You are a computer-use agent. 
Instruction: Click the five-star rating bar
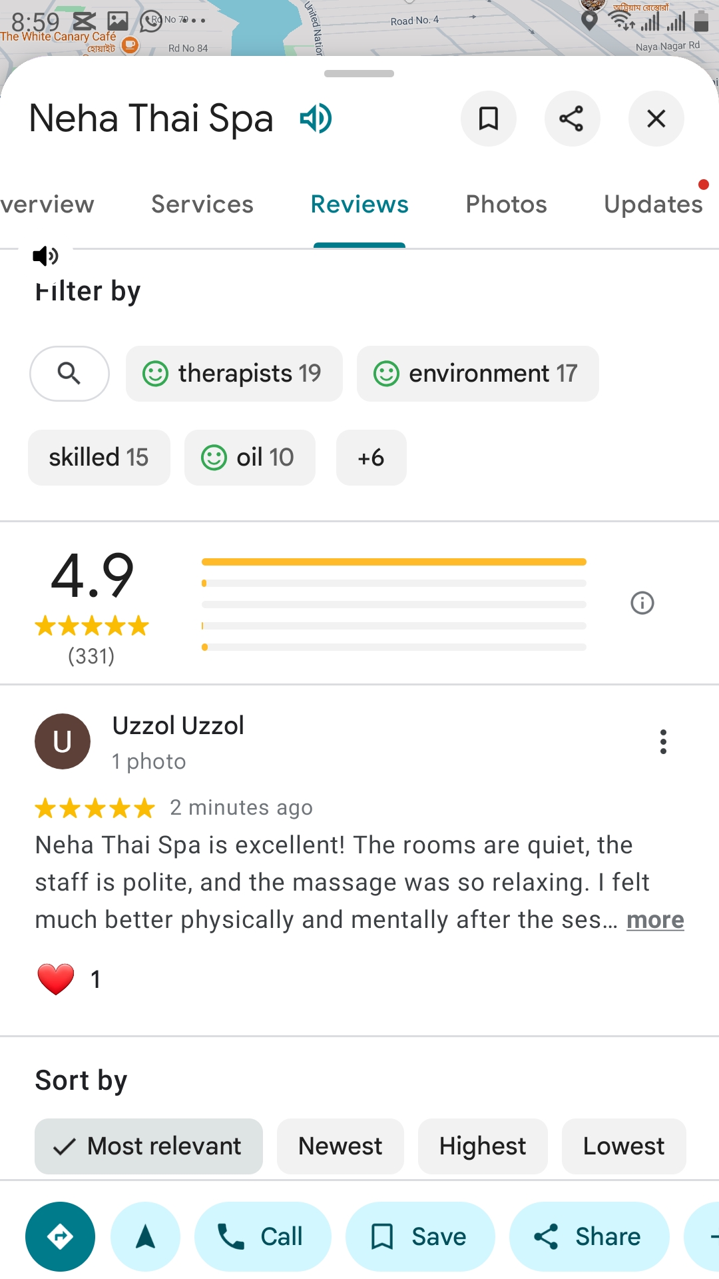(393, 562)
